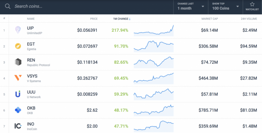Click the INO sparkline chart
The image size is (262, 133).
pyautogui.click(x=154, y=126)
